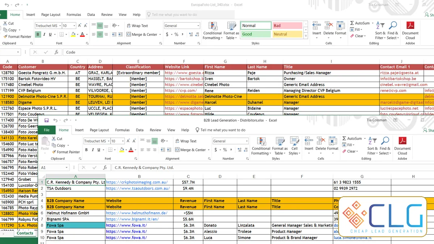Screen dimensions: 434x244
Task: Apply the Neutral cell style
Action: [287, 34]
